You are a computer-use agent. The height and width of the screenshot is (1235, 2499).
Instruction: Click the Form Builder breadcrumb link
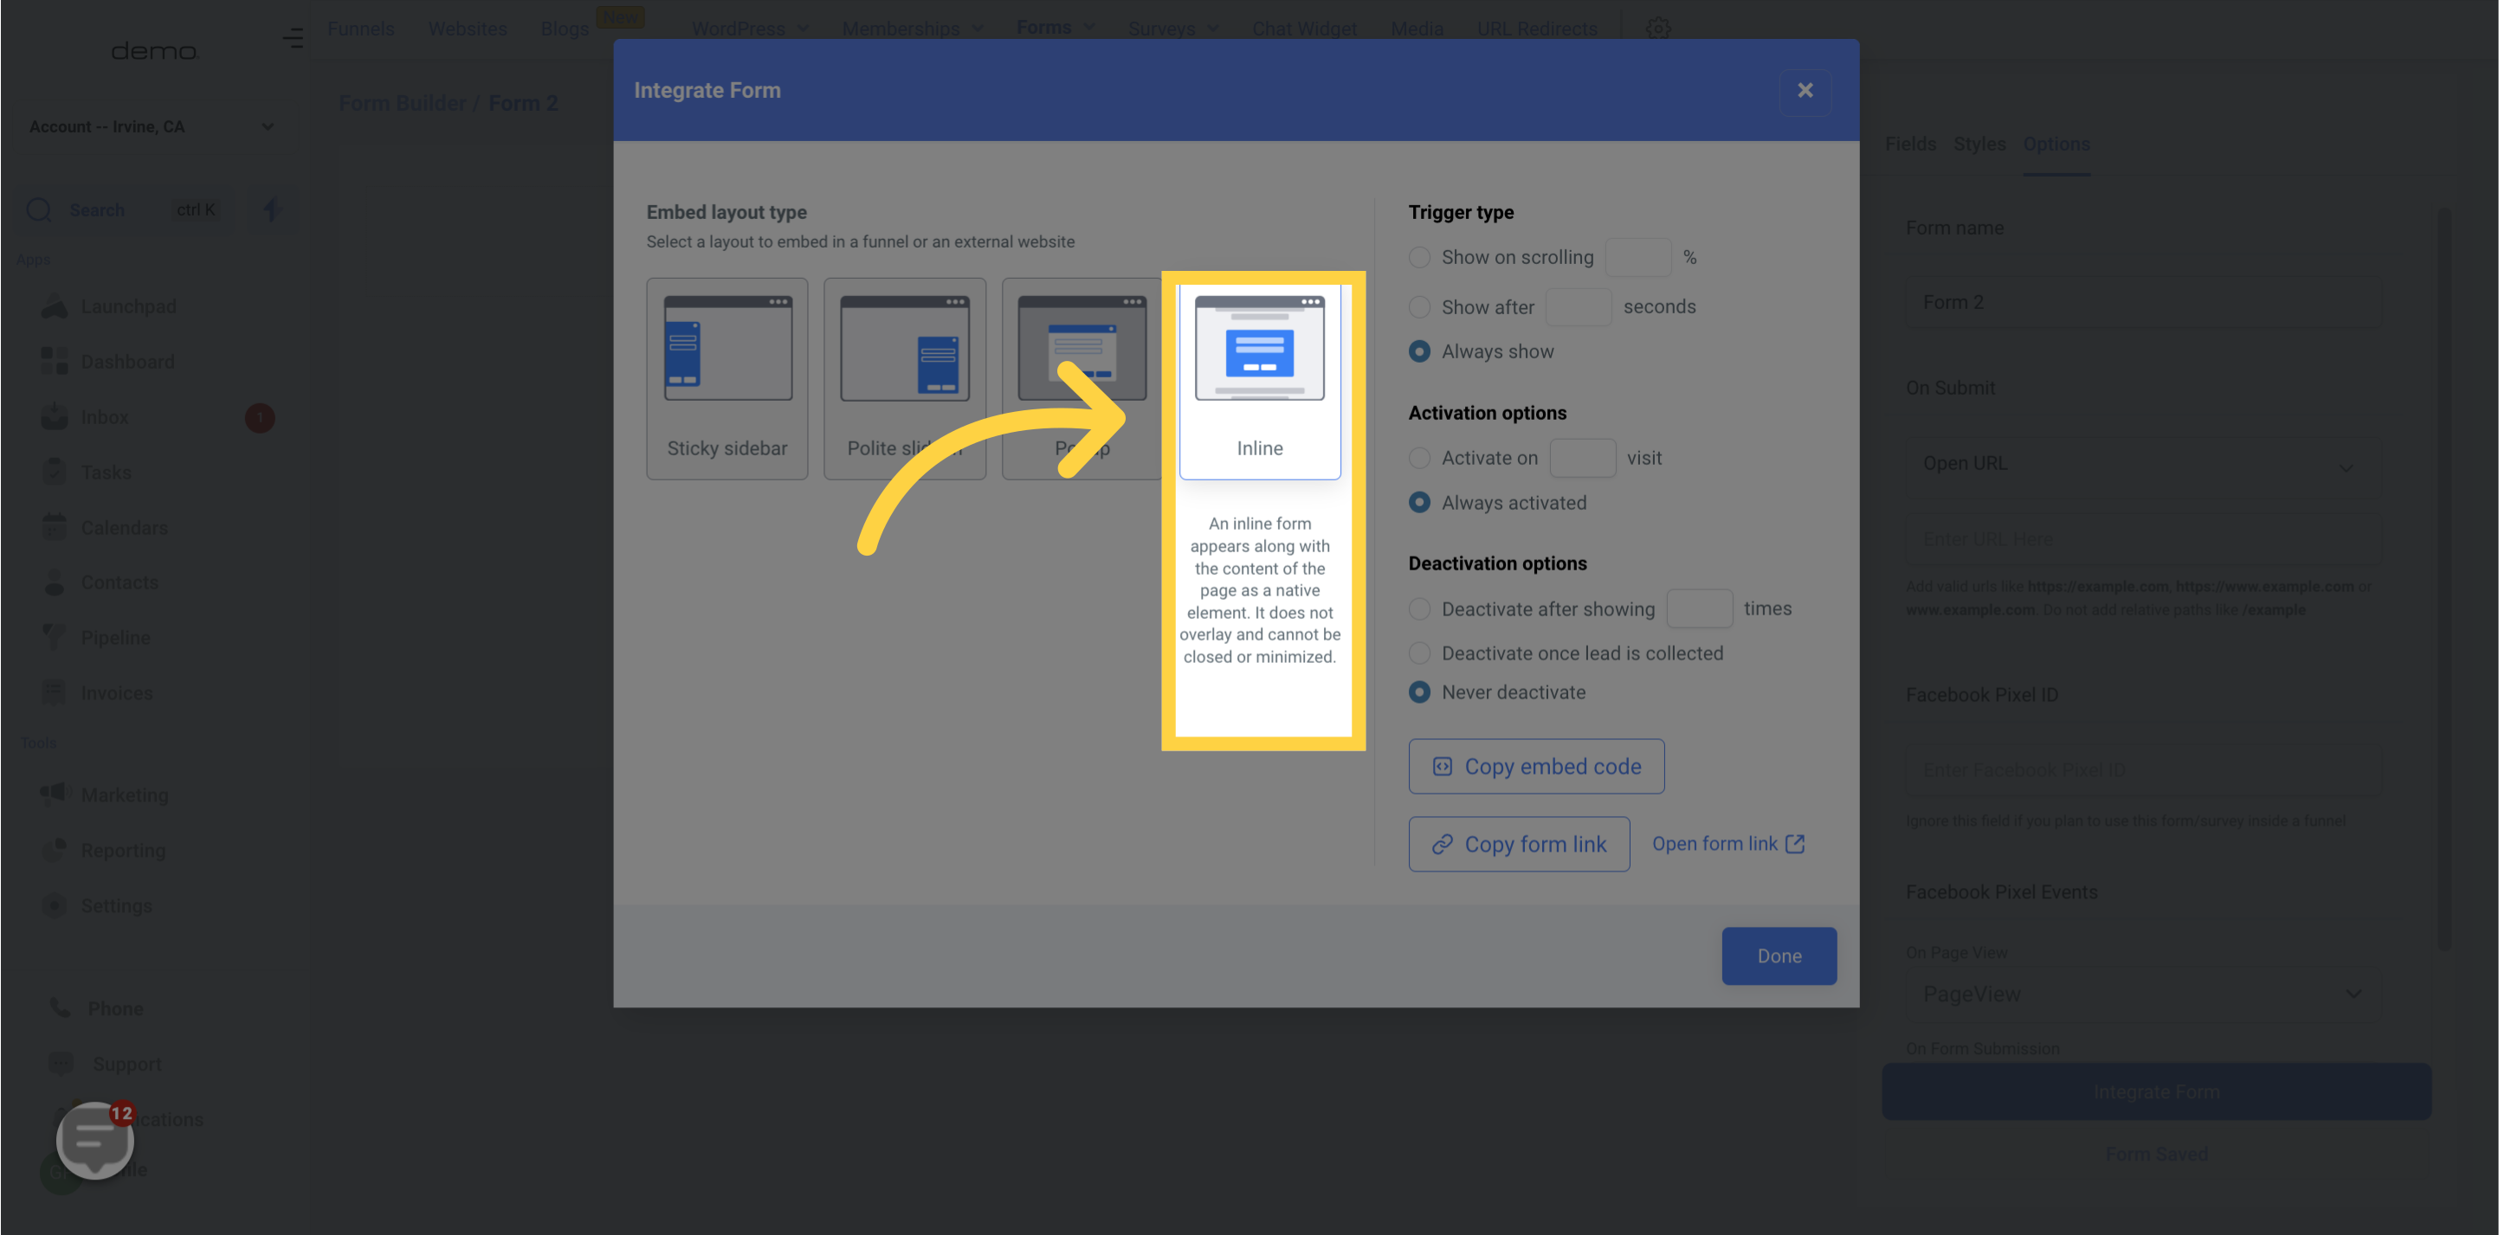point(402,103)
